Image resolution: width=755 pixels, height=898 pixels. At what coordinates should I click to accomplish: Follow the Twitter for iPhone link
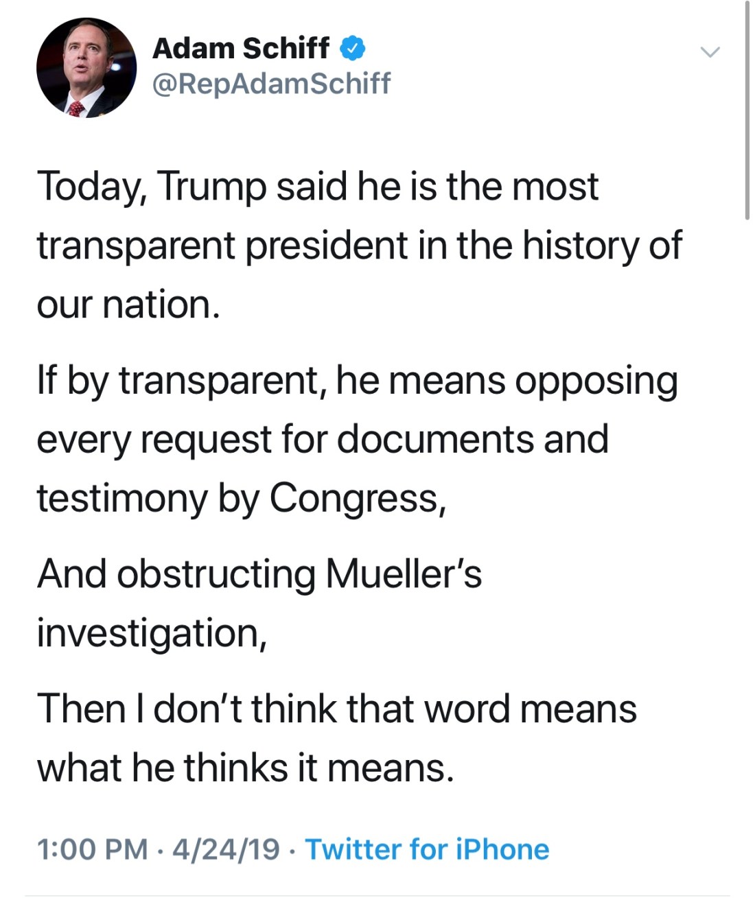[x=427, y=849]
